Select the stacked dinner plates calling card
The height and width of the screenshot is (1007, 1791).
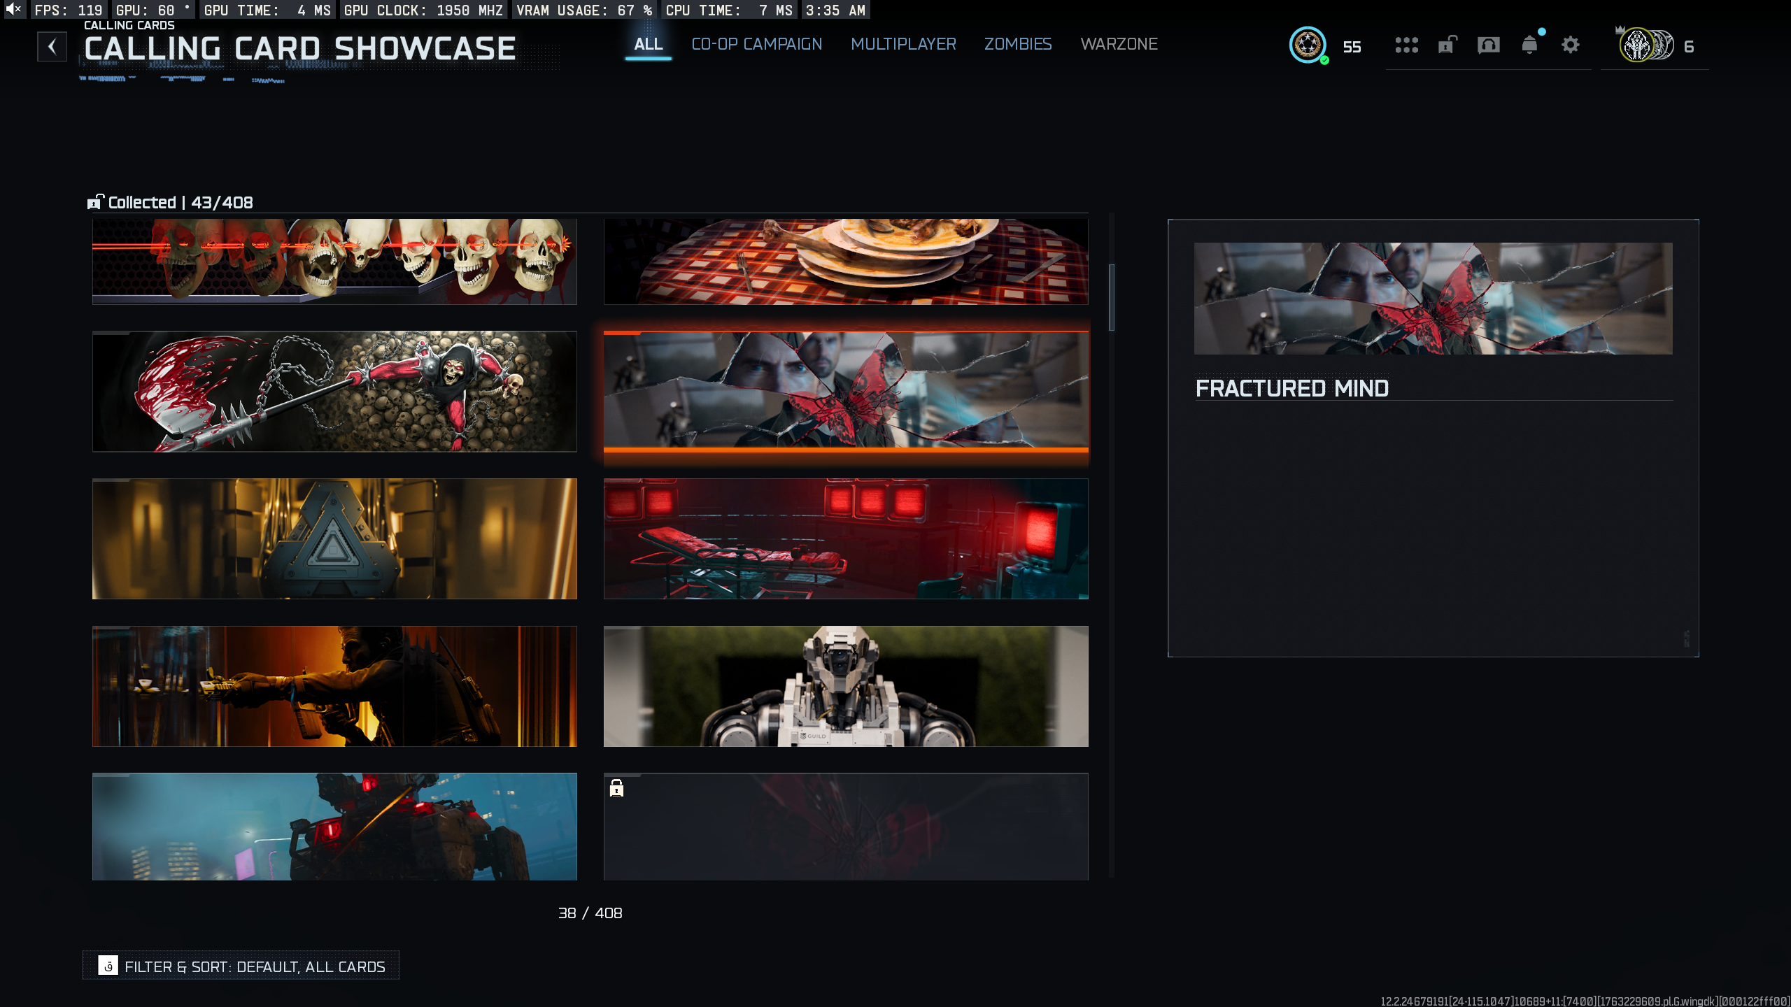[x=846, y=262]
